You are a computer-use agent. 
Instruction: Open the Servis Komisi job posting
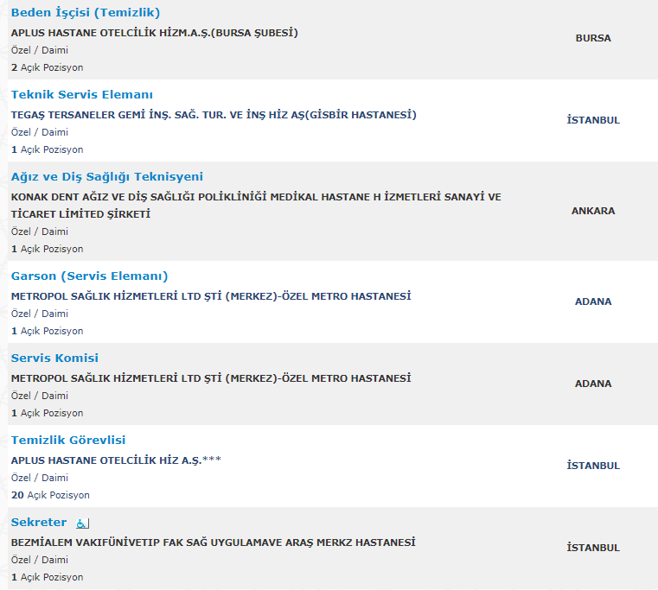[x=54, y=358]
